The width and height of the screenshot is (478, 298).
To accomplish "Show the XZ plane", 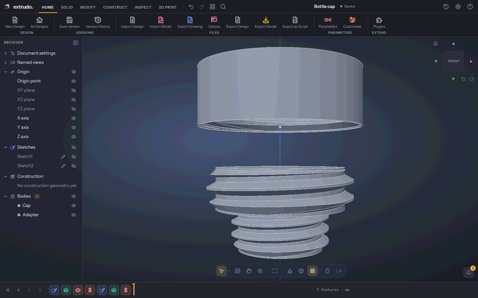I will pyautogui.click(x=74, y=100).
